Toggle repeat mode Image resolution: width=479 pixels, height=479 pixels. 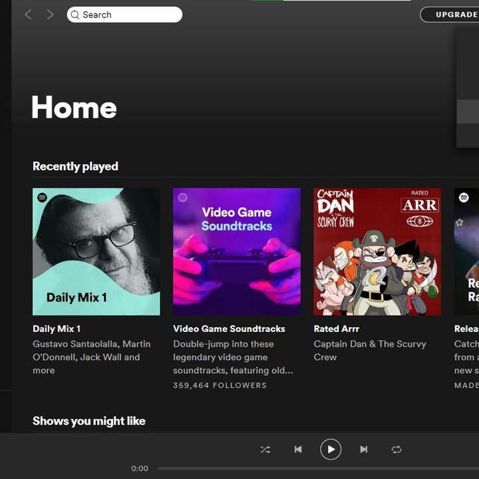[x=397, y=449]
